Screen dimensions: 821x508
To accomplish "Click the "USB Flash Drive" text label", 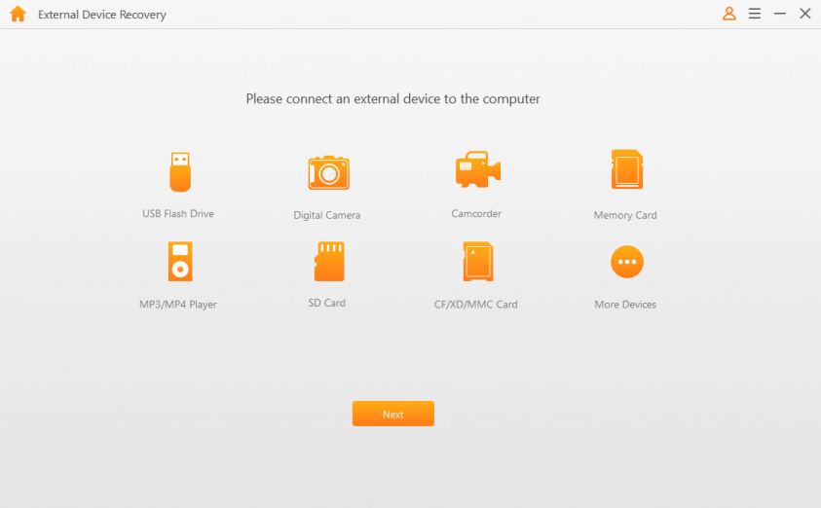I will (178, 214).
